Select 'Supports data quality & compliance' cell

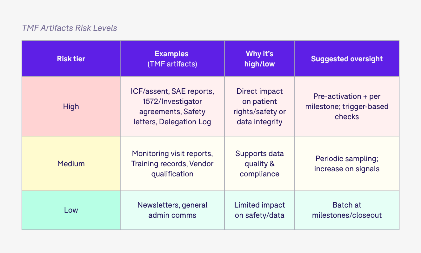pos(260,163)
